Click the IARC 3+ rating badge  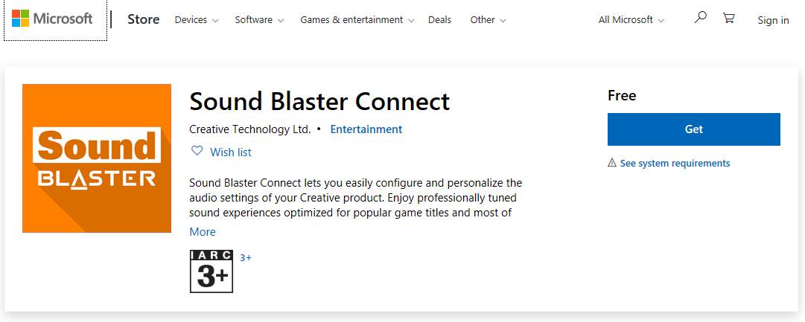click(x=211, y=271)
